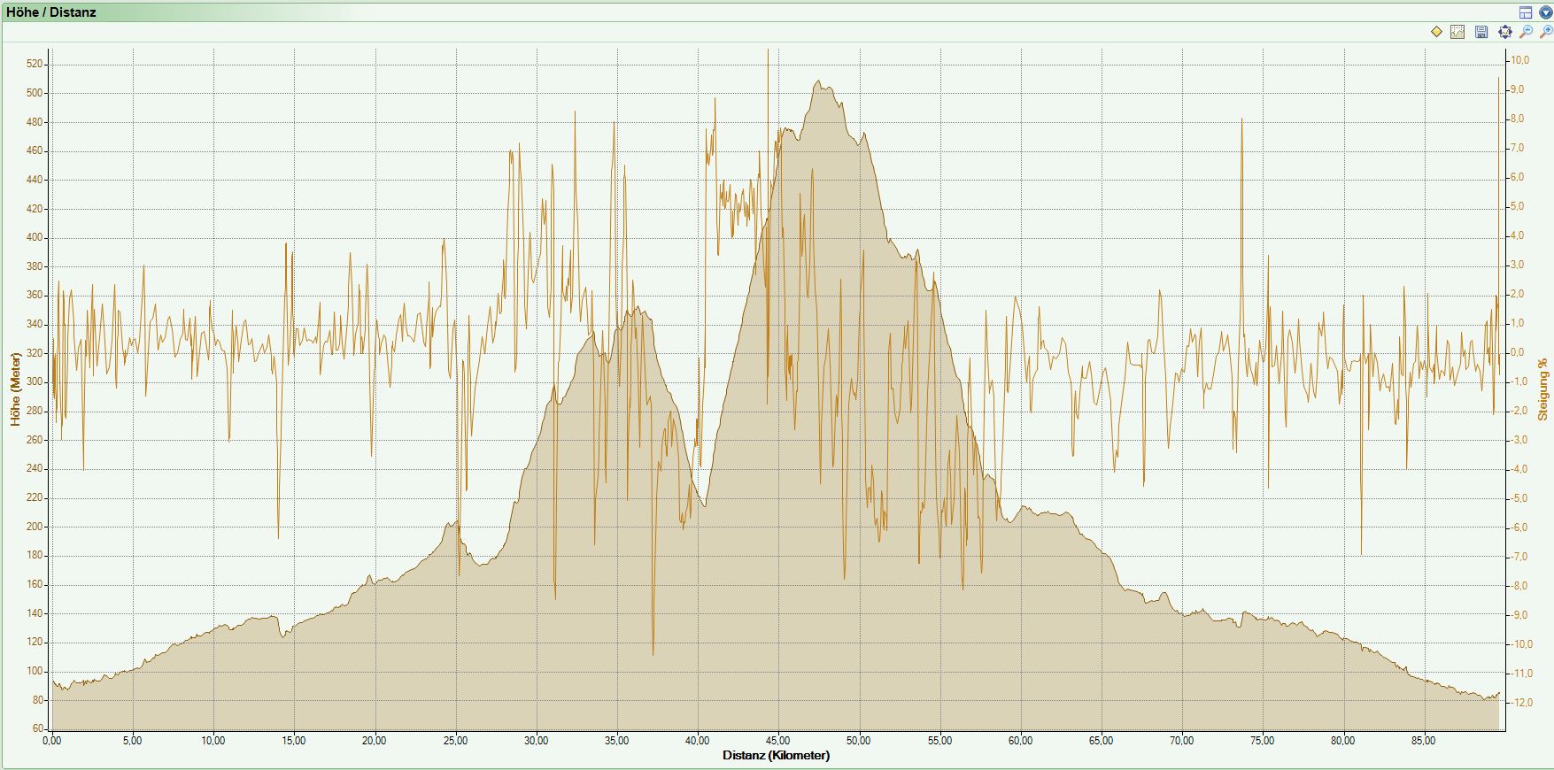The width and height of the screenshot is (1554, 770).
Task: Click the yellow diamond marker icon
Action: coord(1436,32)
